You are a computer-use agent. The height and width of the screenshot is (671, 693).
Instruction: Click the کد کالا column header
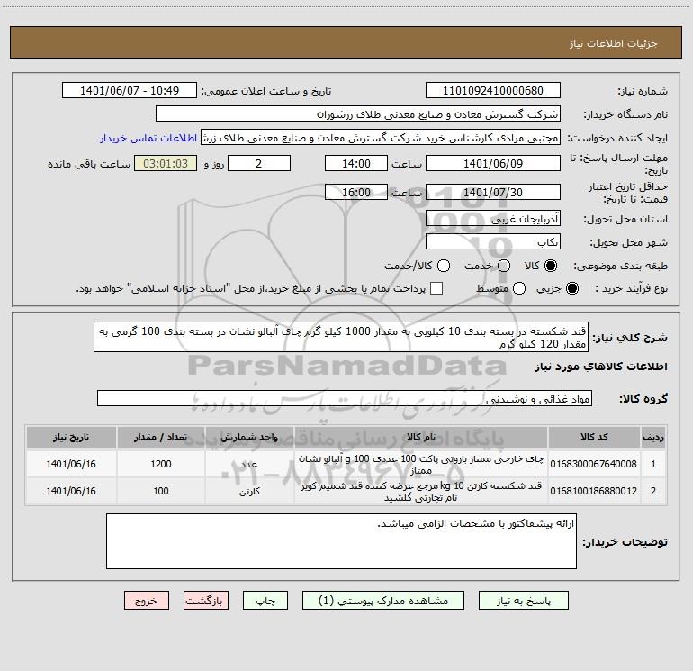point(594,438)
